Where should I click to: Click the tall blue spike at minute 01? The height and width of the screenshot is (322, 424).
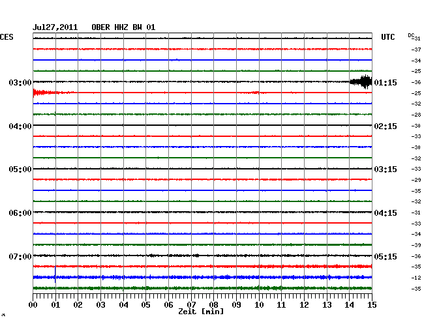(x=55, y=274)
